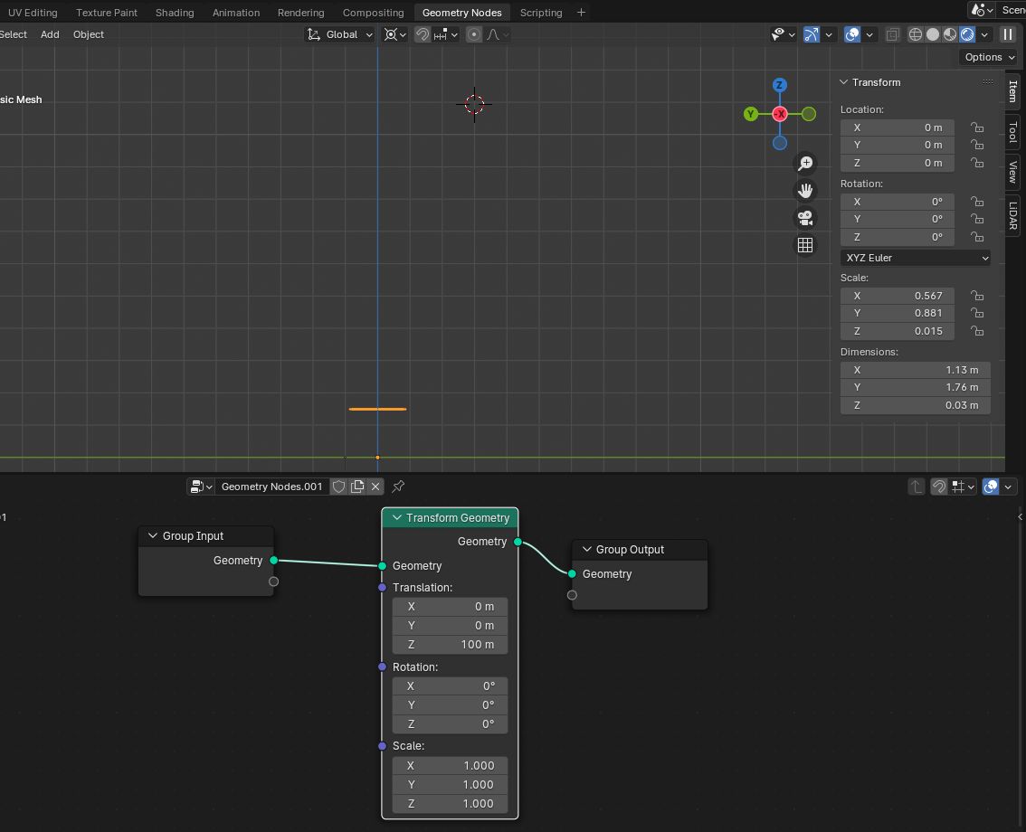Open the Options dropdown in viewport
Viewport: 1026px width, 832px height.
tap(989, 57)
